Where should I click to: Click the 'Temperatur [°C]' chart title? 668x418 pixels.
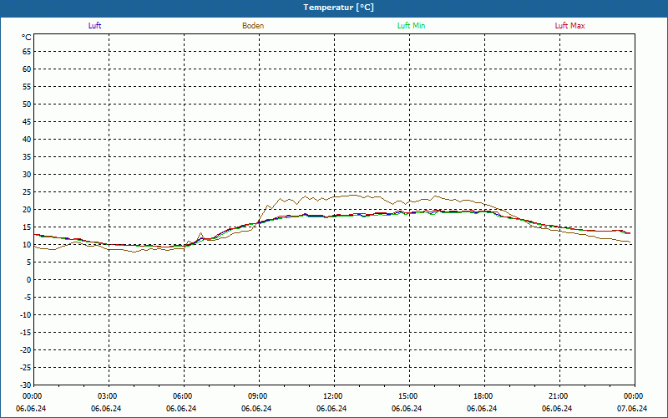pyautogui.click(x=339, y=8)
